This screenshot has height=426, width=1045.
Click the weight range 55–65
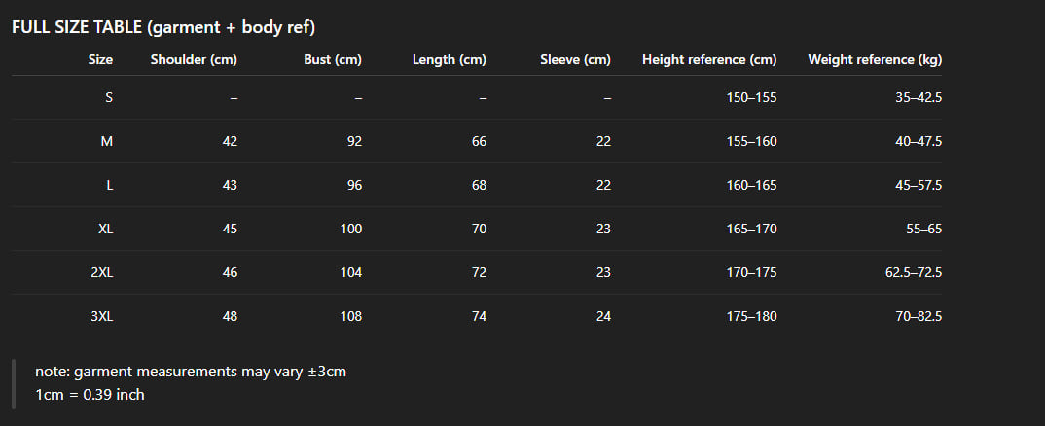pyautogui.click(x=922, y=229)
